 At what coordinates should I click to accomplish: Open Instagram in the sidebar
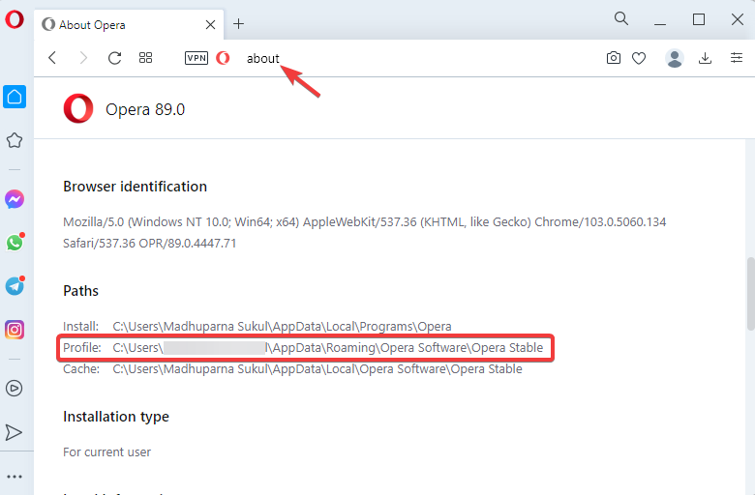tap(15, 330)
